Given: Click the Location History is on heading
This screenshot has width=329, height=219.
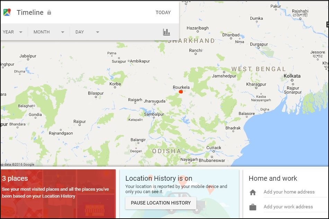Looking at the screenshot, I should click(x=159, y=178).
